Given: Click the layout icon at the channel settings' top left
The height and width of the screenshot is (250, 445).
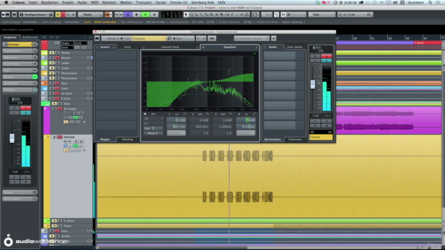Looking at the screenshot, I should 97,38.
